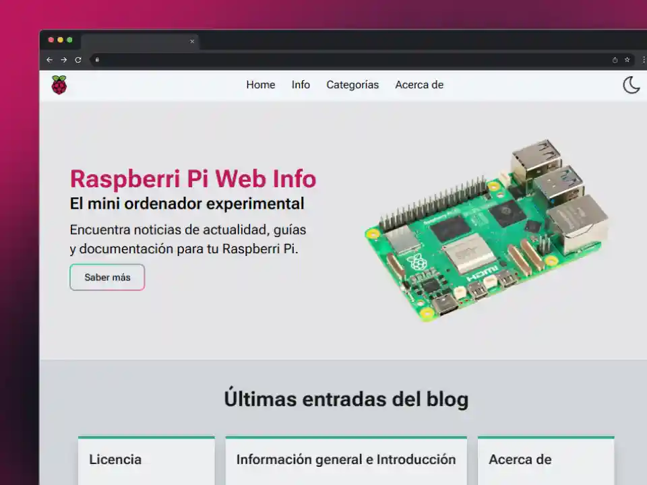The width and height of the screenshot is (647, 485).
Task: Open the Acerca de blog card
Action: point(546,460)
